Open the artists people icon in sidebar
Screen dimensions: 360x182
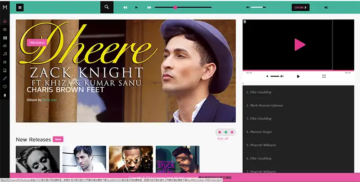pos(5,46)
